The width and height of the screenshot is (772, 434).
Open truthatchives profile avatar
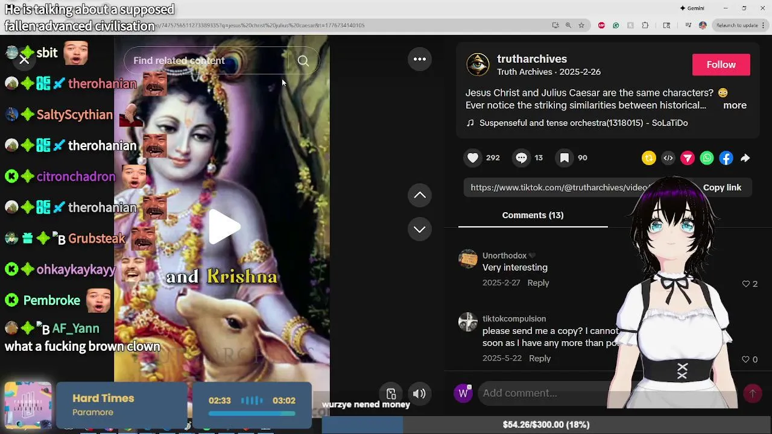point(478,64)
